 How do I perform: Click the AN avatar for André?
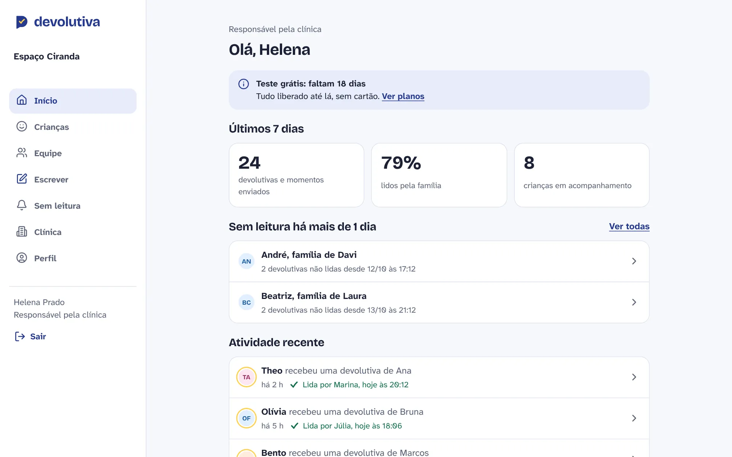coord(246,261)
